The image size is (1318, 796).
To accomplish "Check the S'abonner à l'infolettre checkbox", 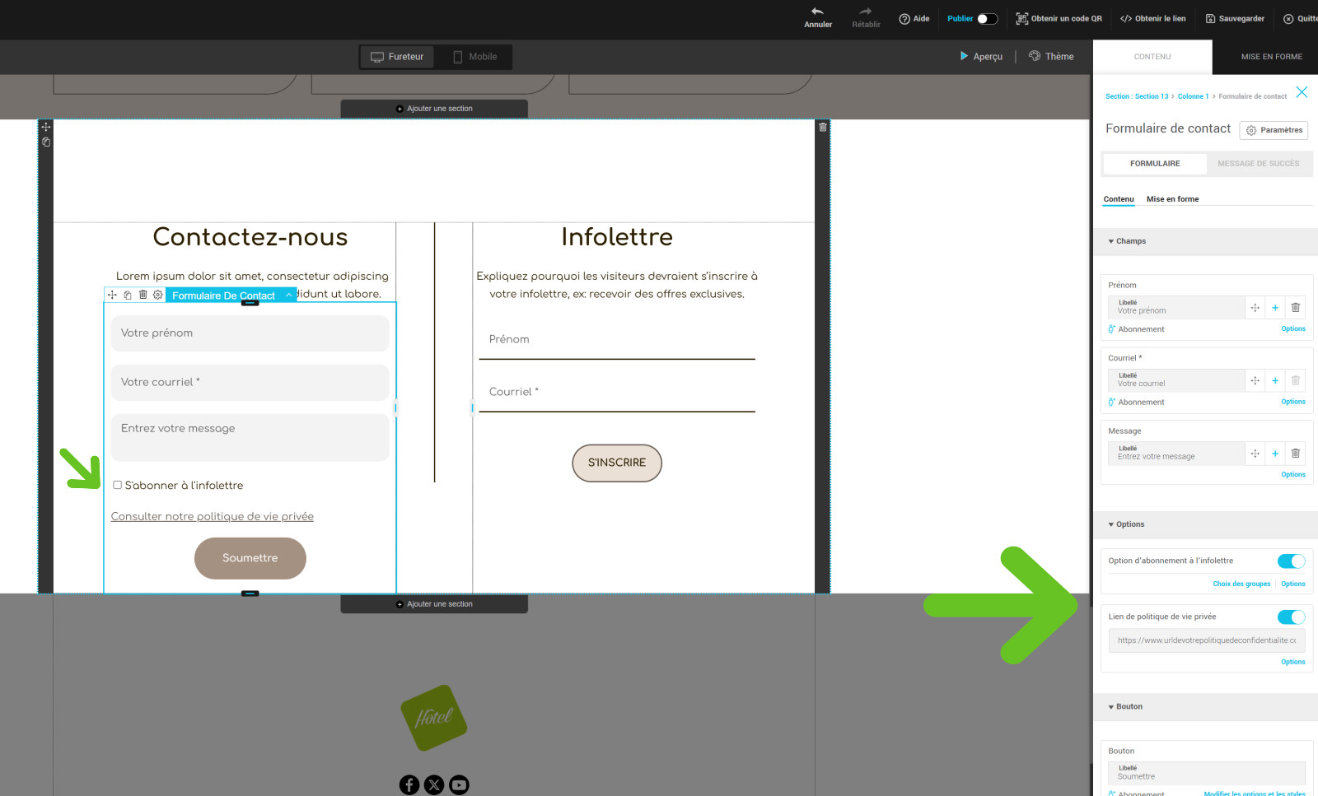I will tap(117, 485).
